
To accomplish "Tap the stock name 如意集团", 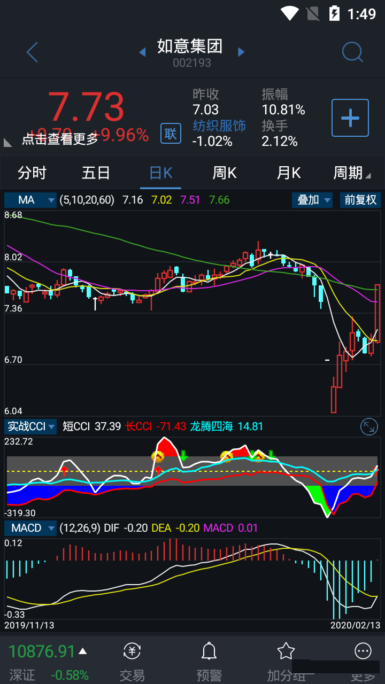I will point(190,46).
